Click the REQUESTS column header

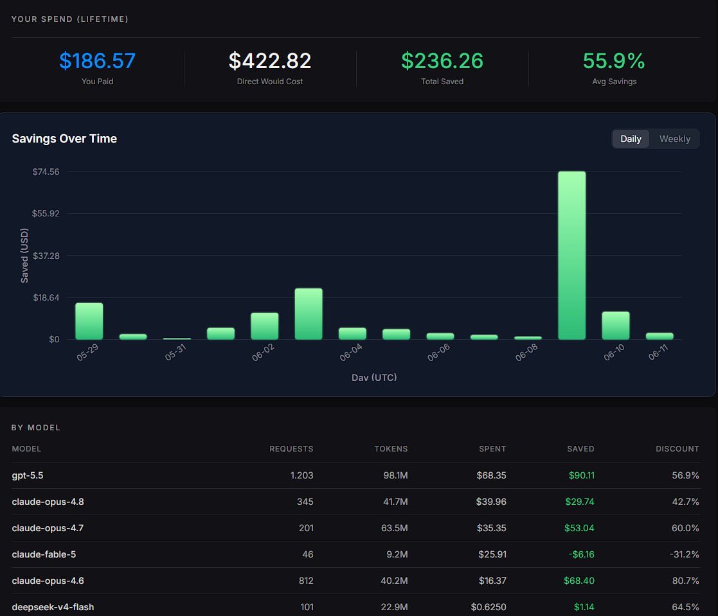coord(291,448)
